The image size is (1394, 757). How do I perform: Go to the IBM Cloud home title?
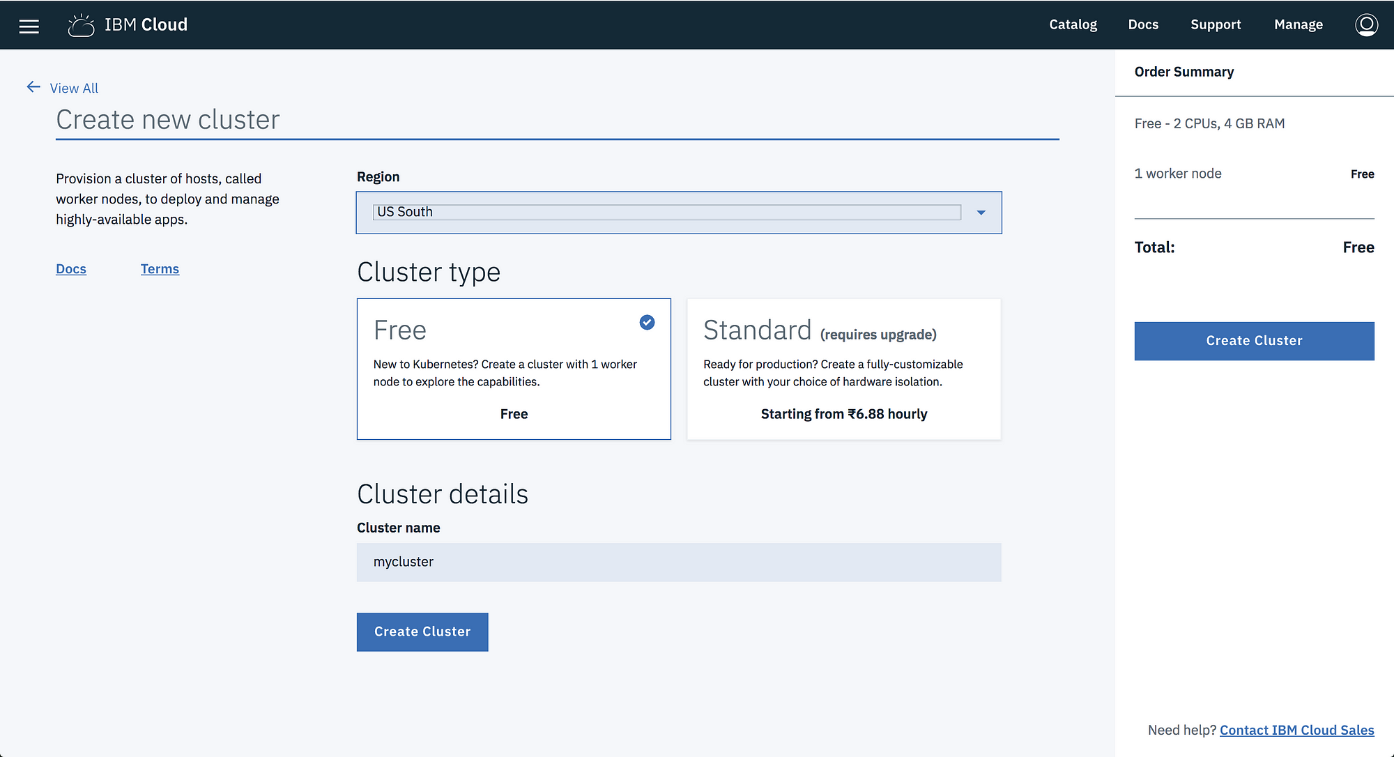pos(146,25)
